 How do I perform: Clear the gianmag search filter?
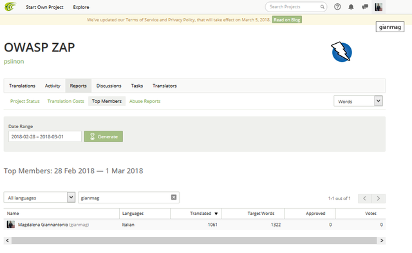174,197
